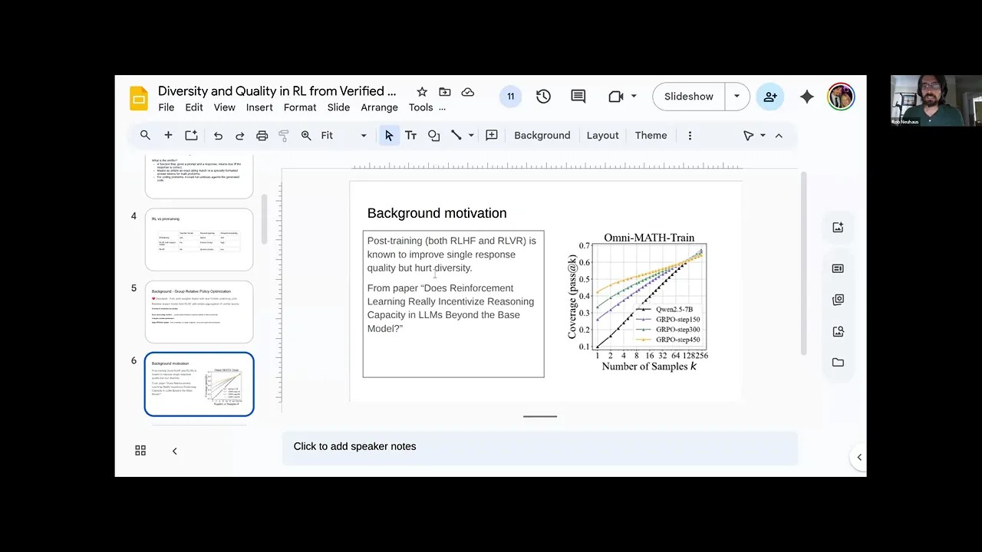Click the Post-training text box
Viewport: 982px width, 552px height.
[453, 304]
